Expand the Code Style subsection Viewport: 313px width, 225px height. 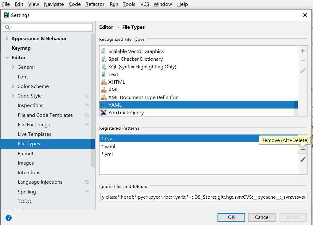pyautogui.click(x=13, y=96)
